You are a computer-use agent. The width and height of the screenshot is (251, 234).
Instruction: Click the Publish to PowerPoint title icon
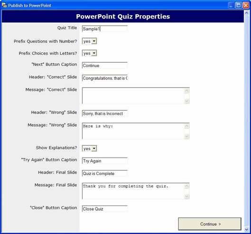coord(4,5)
